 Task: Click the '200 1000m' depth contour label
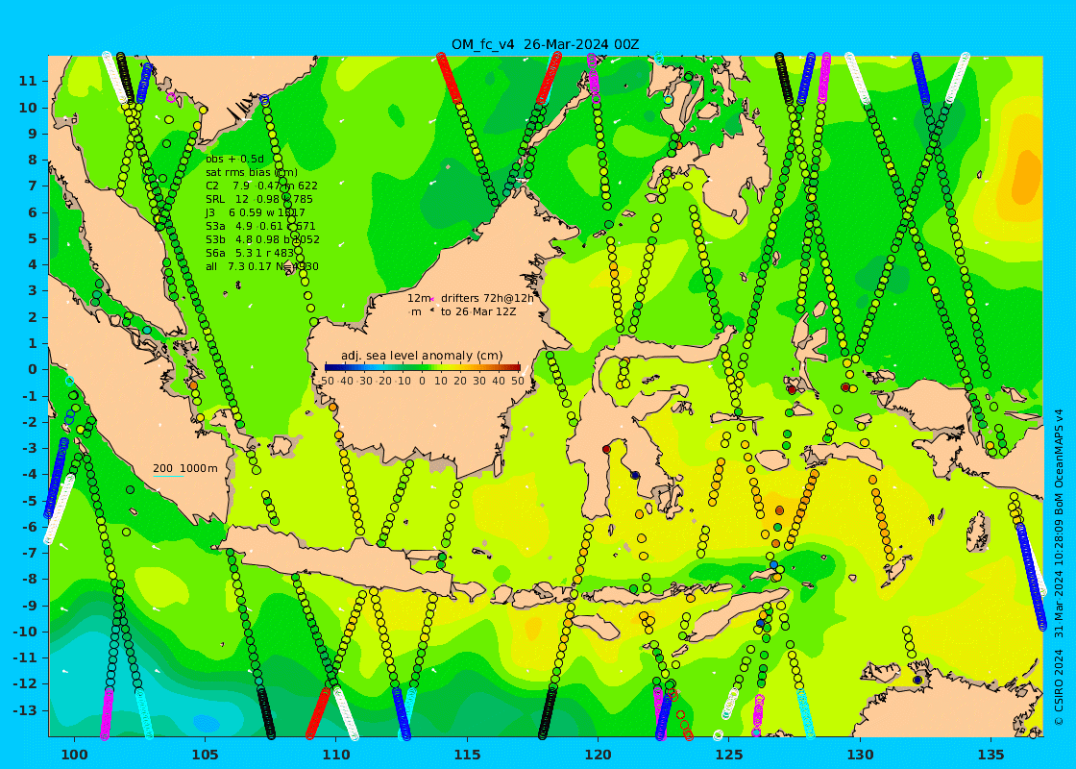(x=185, y=468)
